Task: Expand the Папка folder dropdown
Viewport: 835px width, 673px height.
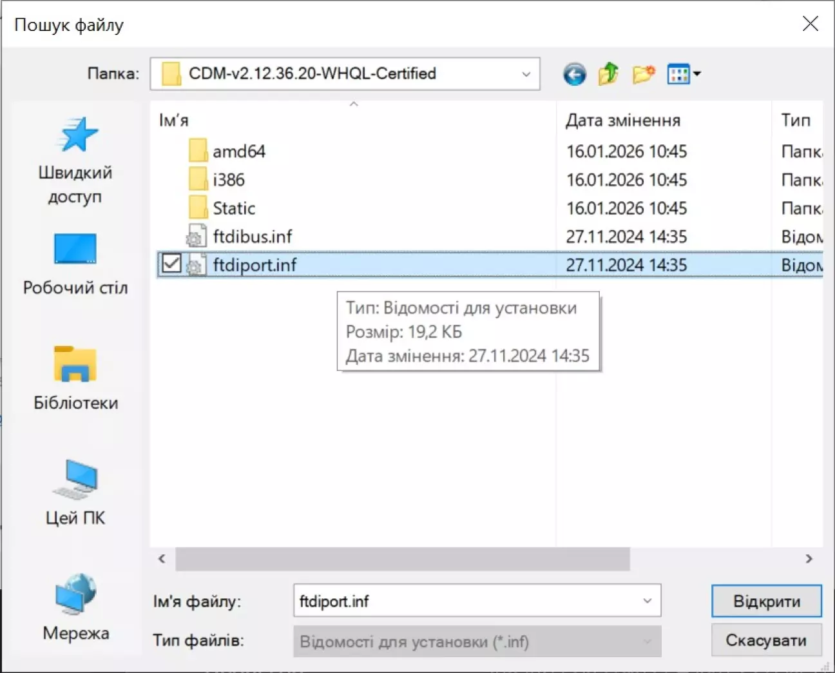Action: [x=526, y=74]
